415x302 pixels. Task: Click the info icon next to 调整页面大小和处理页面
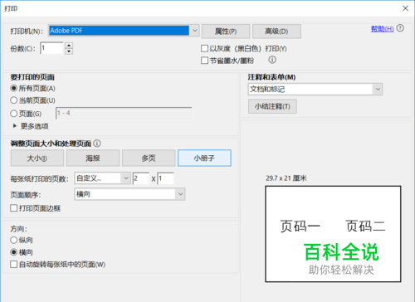point(97,144)
